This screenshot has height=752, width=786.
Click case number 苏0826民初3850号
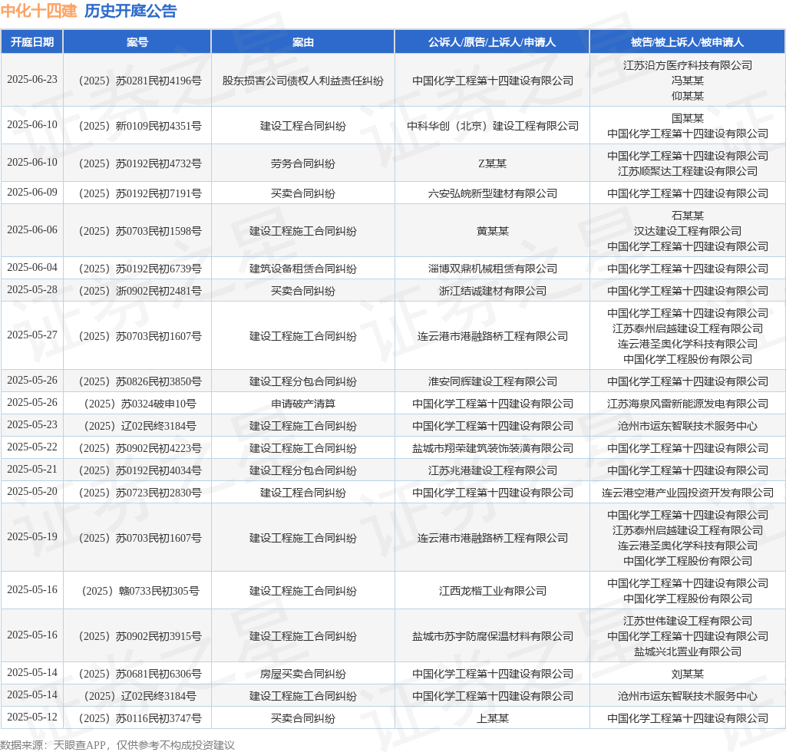pyautogui.click(x=140, y=381)
